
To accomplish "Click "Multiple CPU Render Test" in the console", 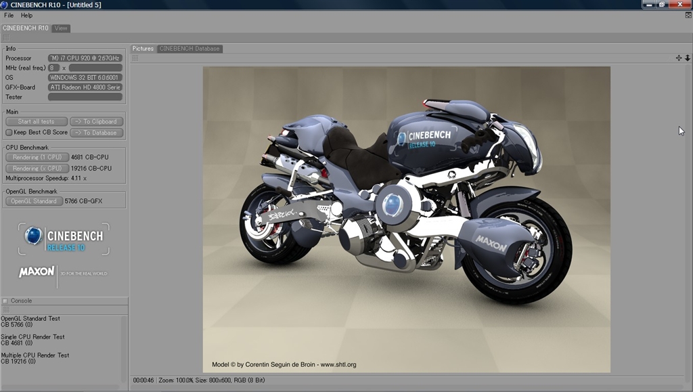I will [x=35, y=355].
